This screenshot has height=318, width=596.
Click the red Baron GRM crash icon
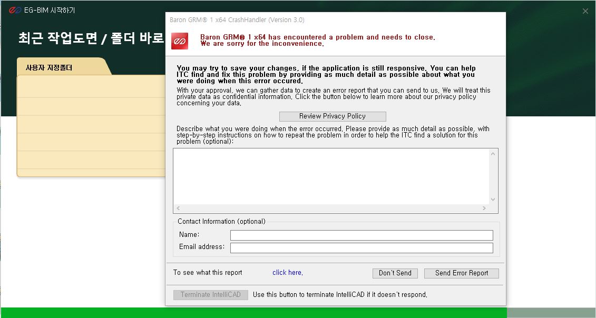coord(179,41)
